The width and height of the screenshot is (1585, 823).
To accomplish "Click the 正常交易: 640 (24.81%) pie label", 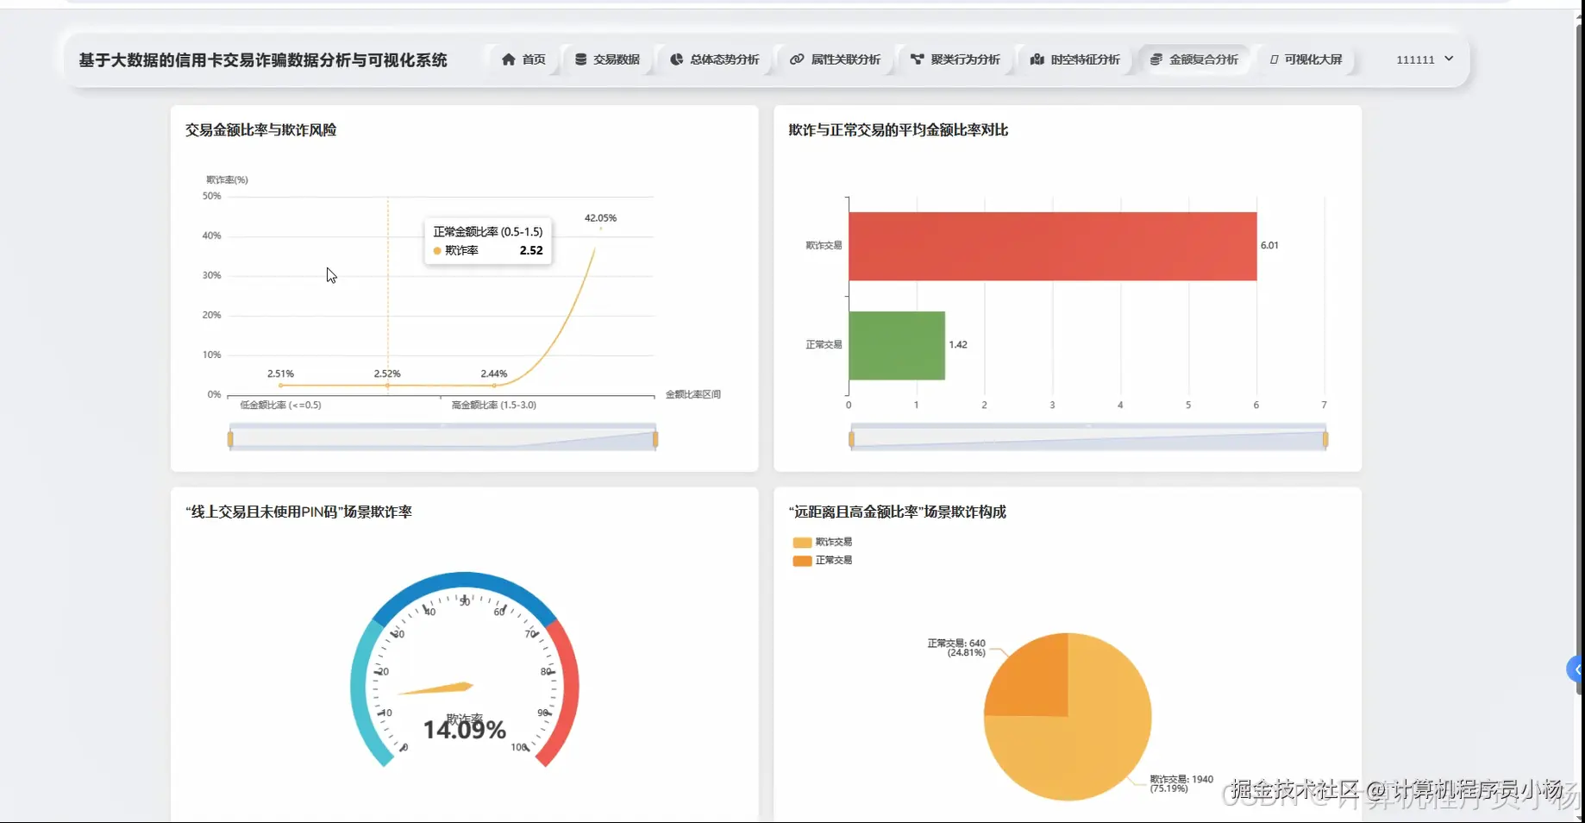I will pos(956,648).
